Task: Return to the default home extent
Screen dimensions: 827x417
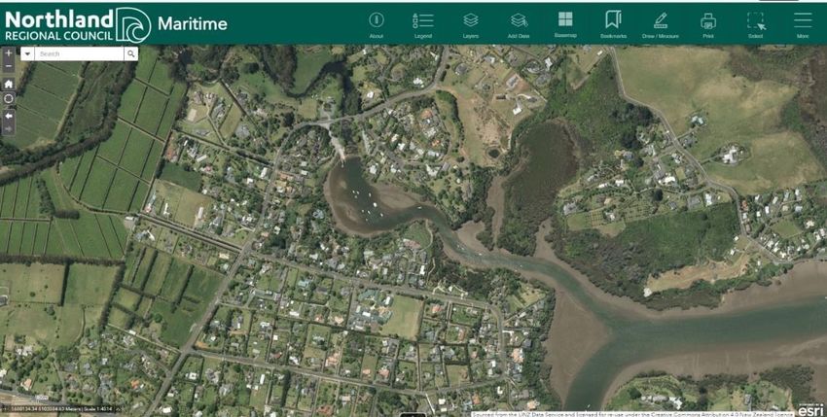Action: coord(9,84)
